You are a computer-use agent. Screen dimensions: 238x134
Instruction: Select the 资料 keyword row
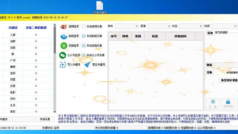(26, 99)
